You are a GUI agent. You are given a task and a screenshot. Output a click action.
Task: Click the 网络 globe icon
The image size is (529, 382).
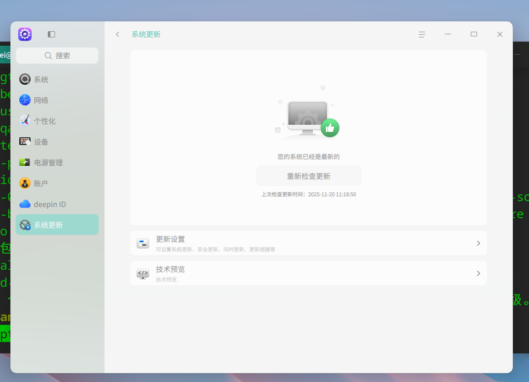click(24, 100)
